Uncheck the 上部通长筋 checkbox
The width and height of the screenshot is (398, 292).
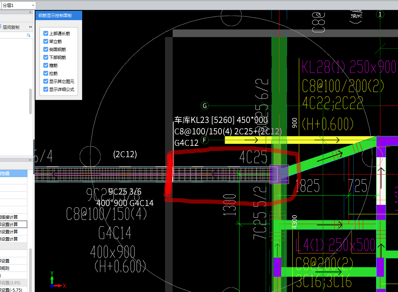point(46,33)
